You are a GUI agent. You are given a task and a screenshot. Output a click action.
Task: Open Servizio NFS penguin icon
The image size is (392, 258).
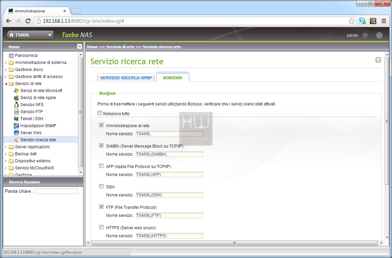tap(16, 105)
